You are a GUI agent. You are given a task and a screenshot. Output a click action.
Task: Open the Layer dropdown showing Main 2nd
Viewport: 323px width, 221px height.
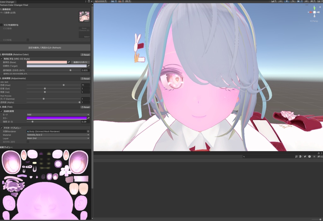58,138
